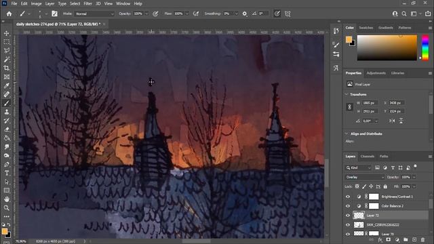Select the Crop tool

coord(7,68)
